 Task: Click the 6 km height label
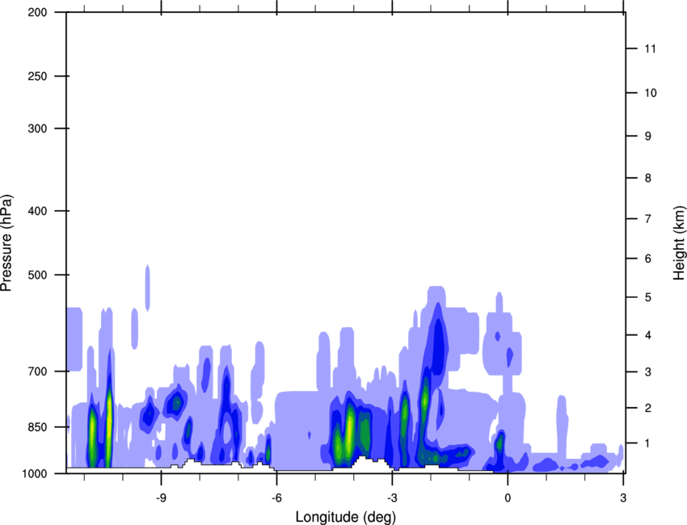click(647, 258)
